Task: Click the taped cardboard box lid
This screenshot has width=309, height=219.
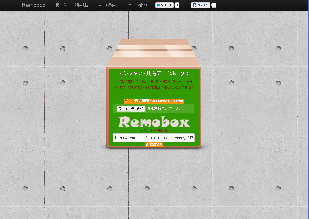Action: (154, 52)
